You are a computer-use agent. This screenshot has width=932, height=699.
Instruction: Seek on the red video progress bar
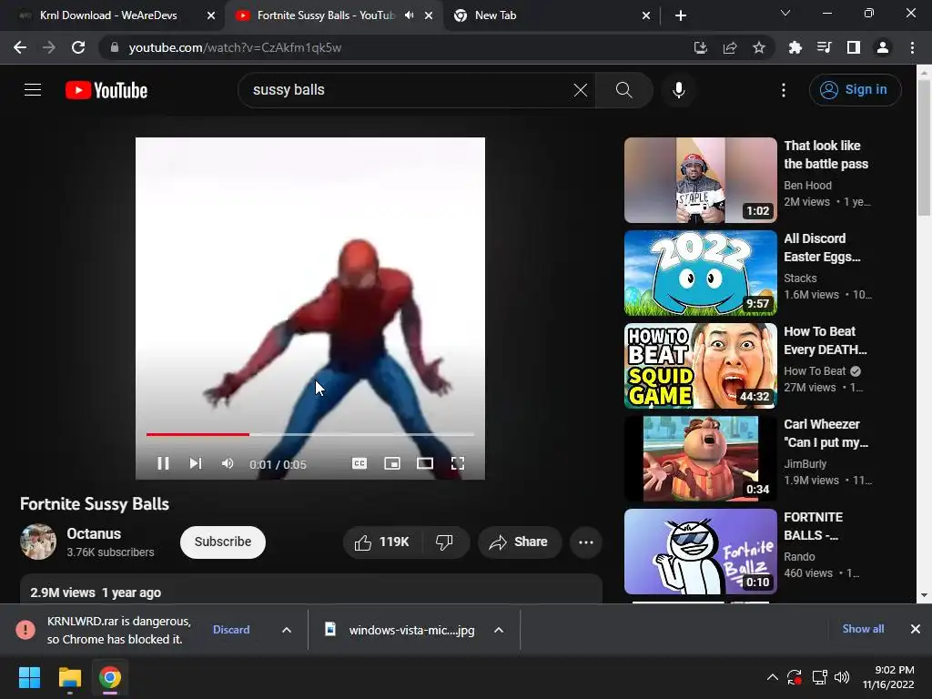[310, 434]
